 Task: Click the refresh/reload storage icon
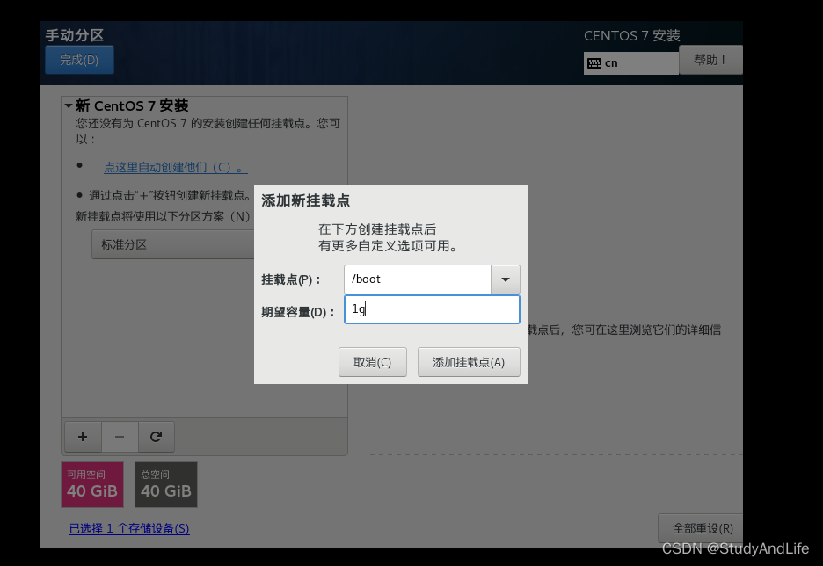click(x=156, y=437)
